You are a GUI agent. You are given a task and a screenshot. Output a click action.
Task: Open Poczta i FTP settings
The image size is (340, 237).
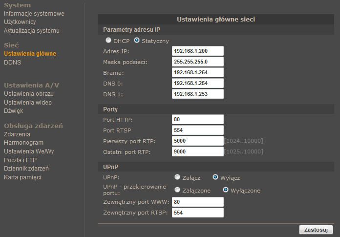coord(20,160)
